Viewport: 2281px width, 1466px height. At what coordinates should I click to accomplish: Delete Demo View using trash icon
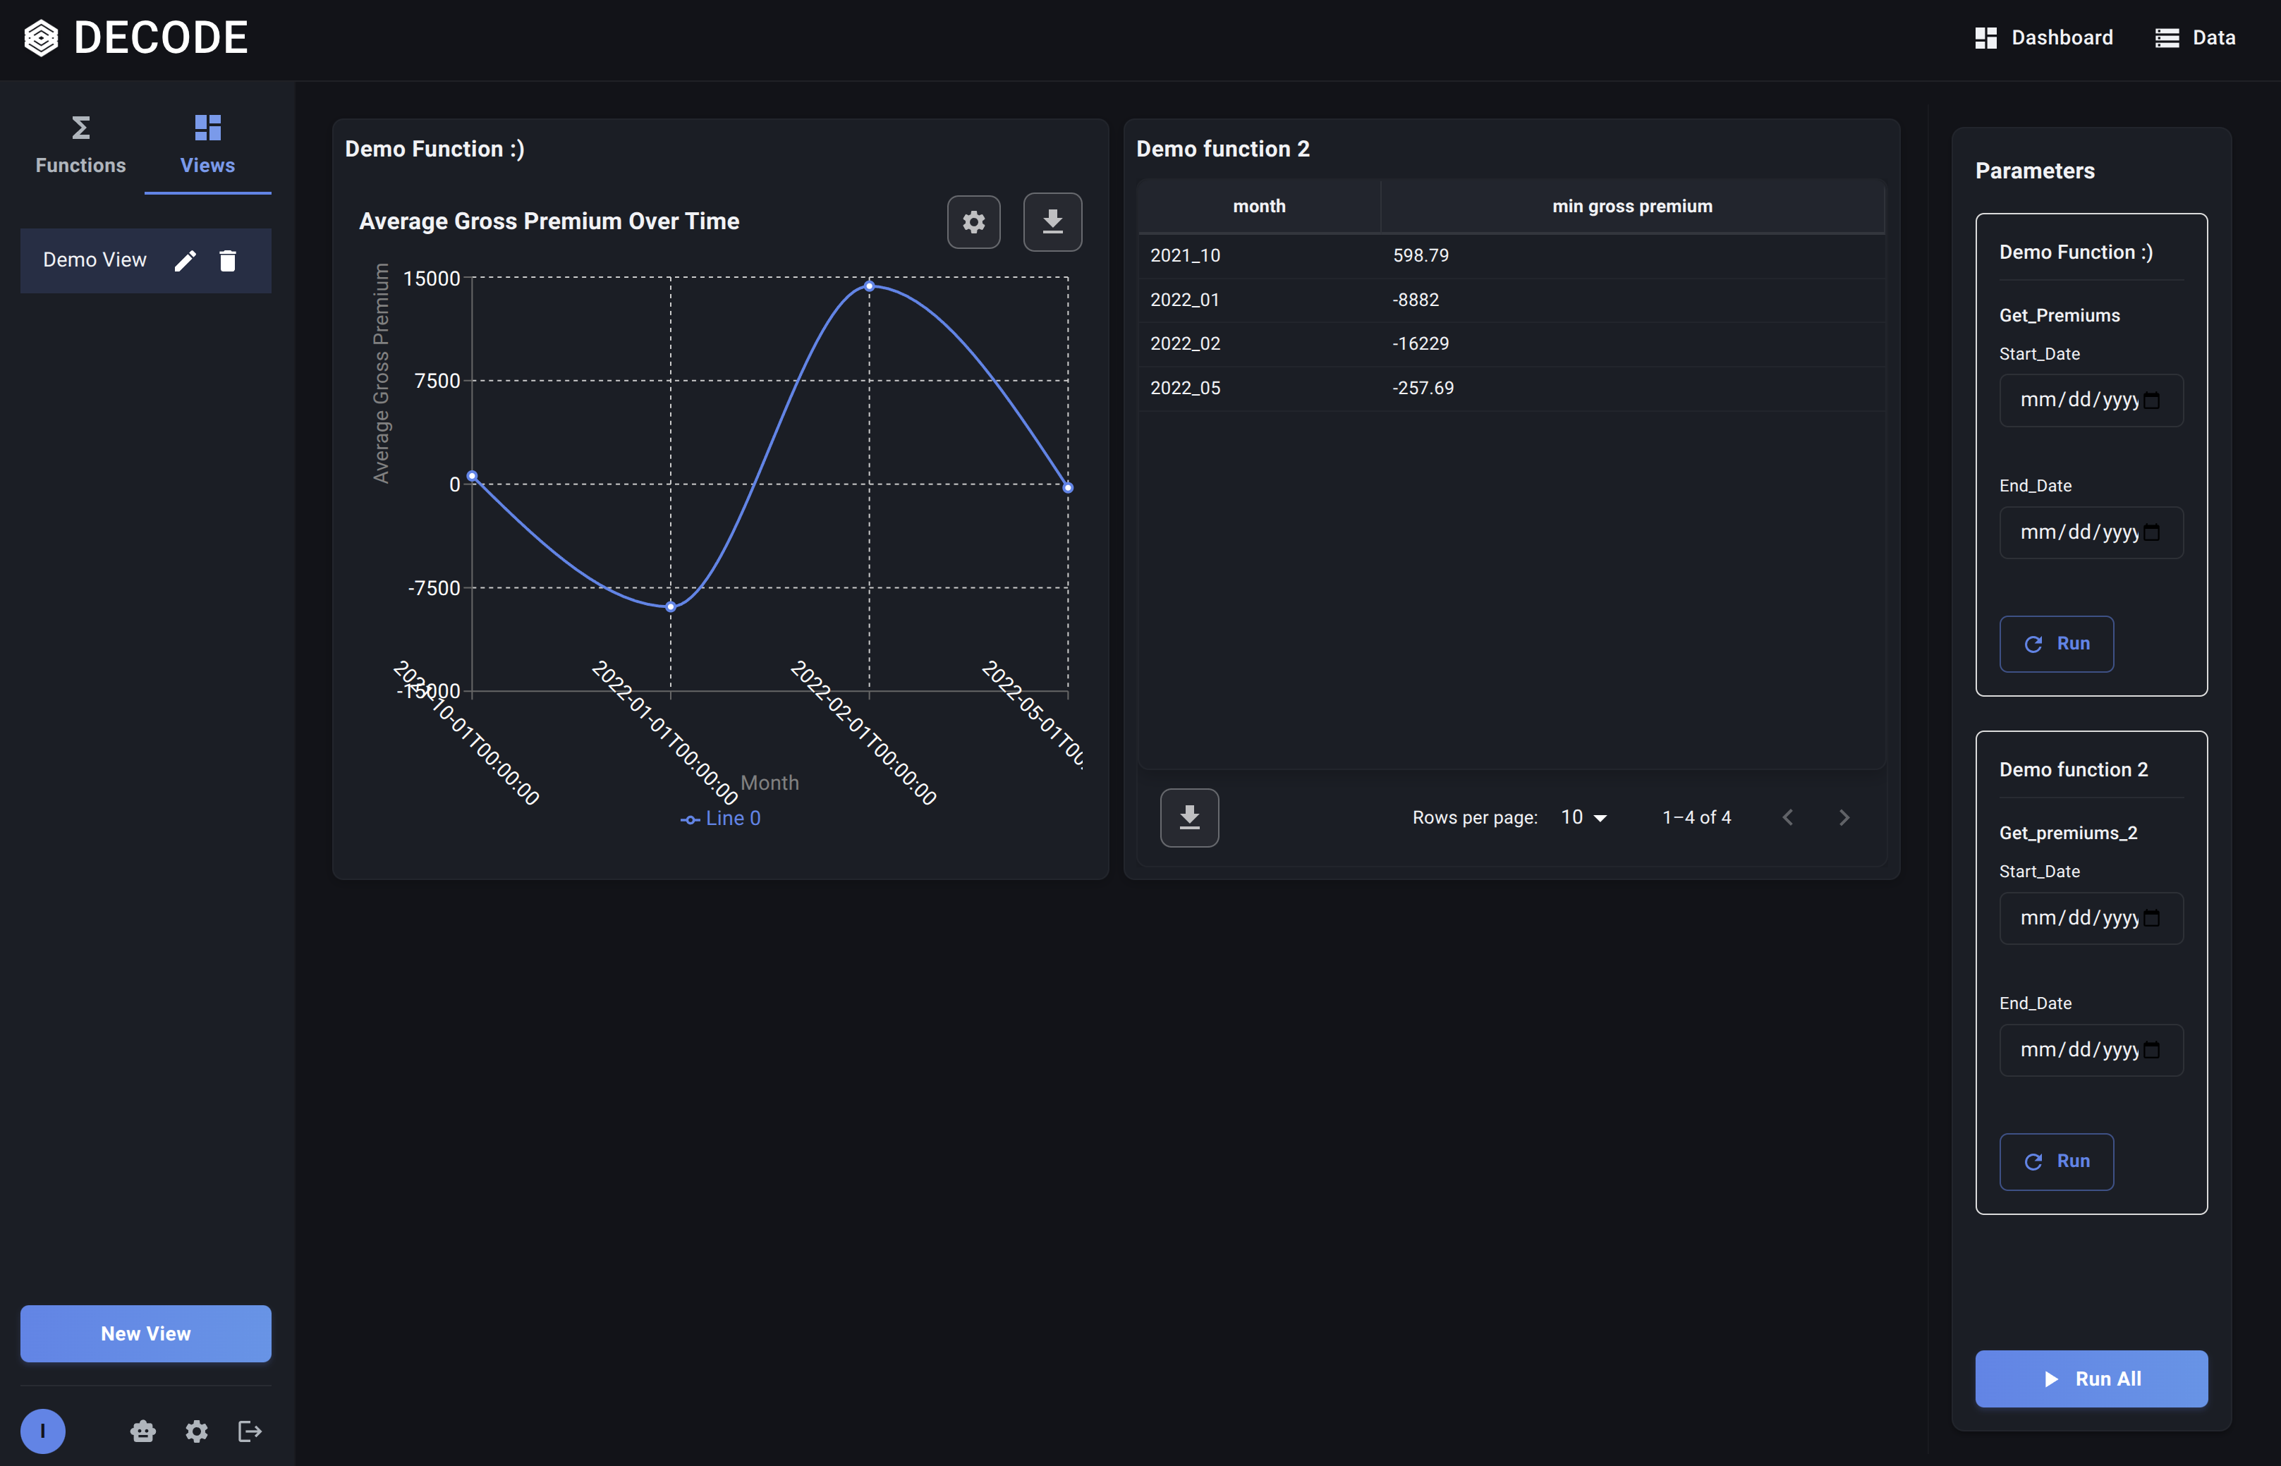click(228, 261)
